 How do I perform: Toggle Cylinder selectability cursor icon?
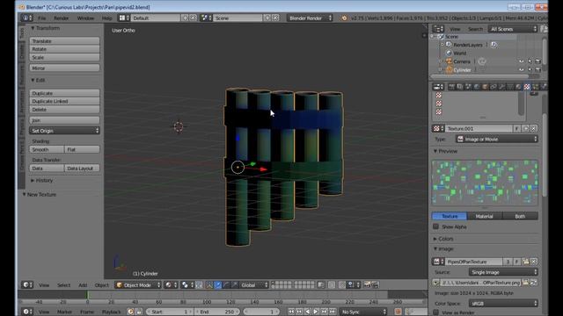pos(530,70)
